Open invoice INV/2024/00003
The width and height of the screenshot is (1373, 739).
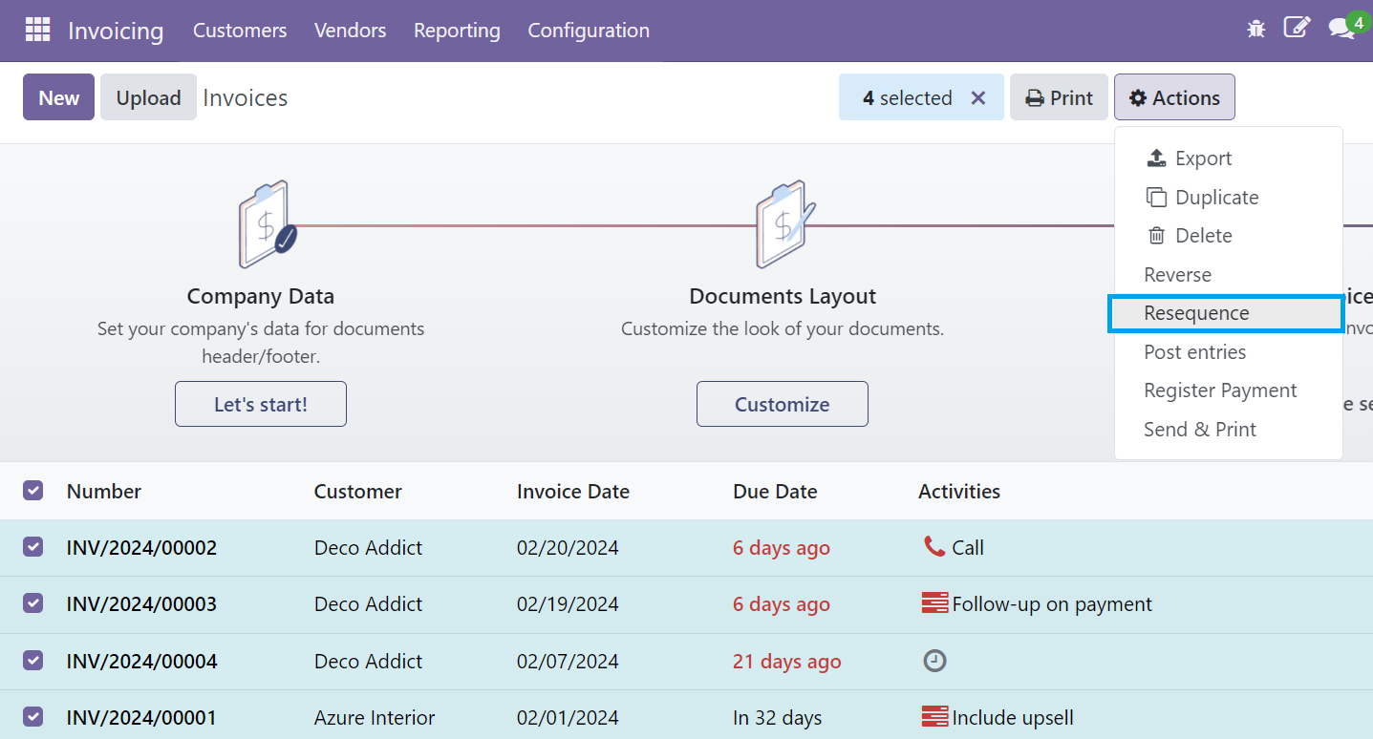[x=141, y=603]
